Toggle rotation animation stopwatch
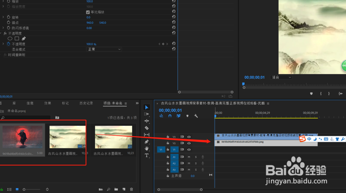 coord(9,17)
